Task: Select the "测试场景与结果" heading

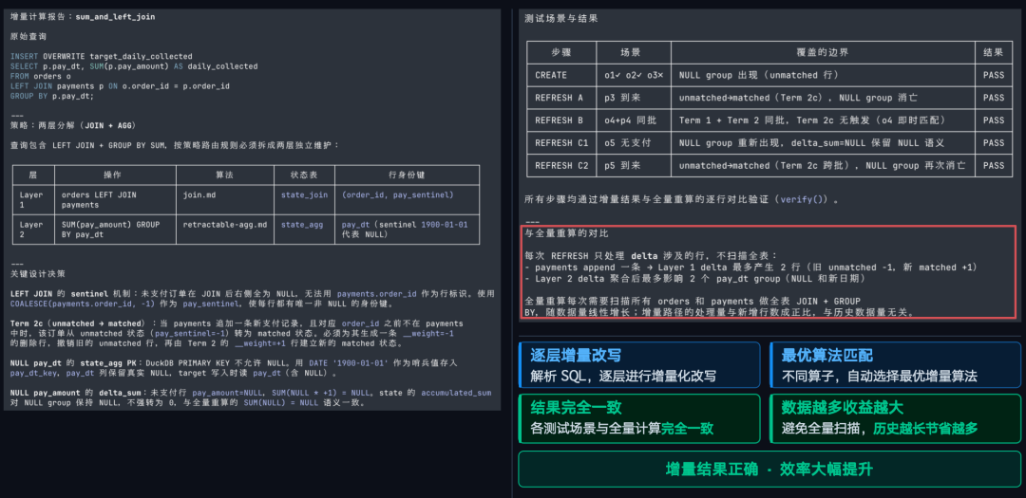Action: click(560, 18)
